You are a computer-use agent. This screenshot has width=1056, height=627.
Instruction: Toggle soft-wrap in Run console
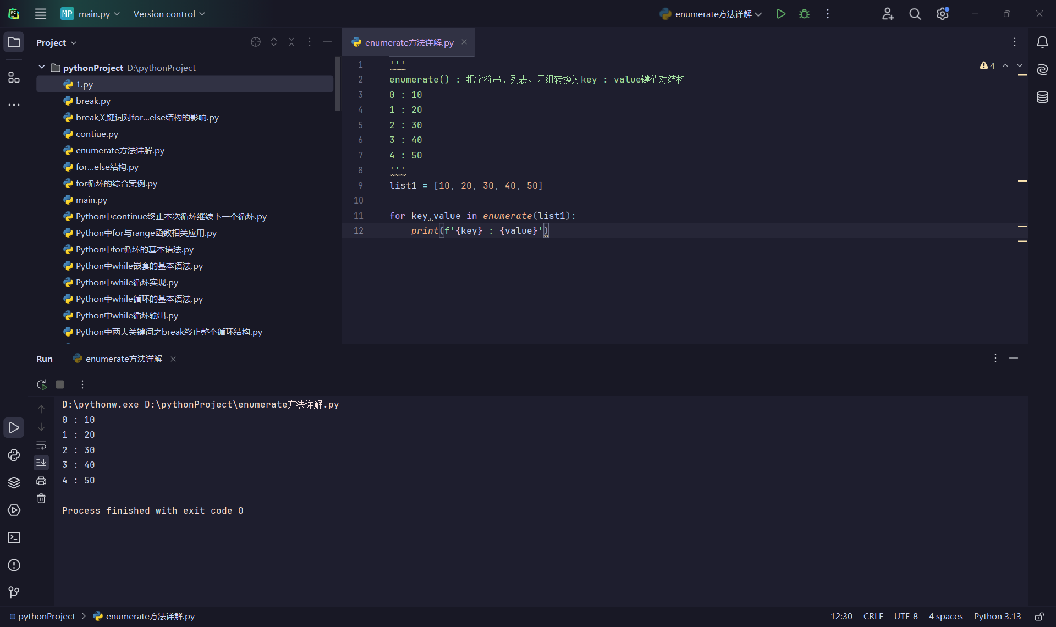[x=41, y=445]
